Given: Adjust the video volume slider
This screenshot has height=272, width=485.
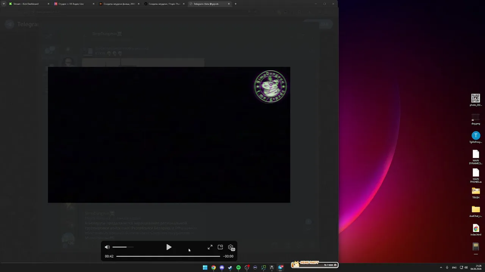Looking at the screenshot, I should (123, 247).
